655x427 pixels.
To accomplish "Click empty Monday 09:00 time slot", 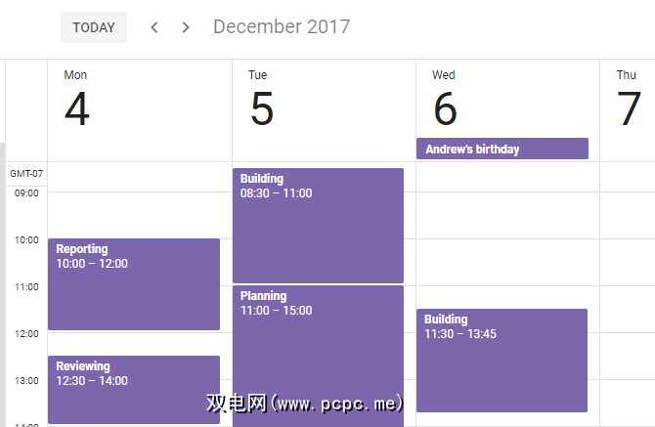I will point(134,215).
